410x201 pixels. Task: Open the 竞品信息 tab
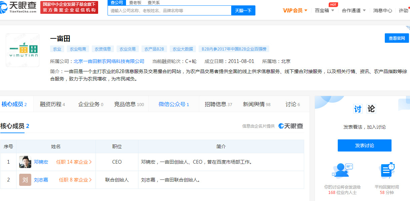tap(129, 104)
